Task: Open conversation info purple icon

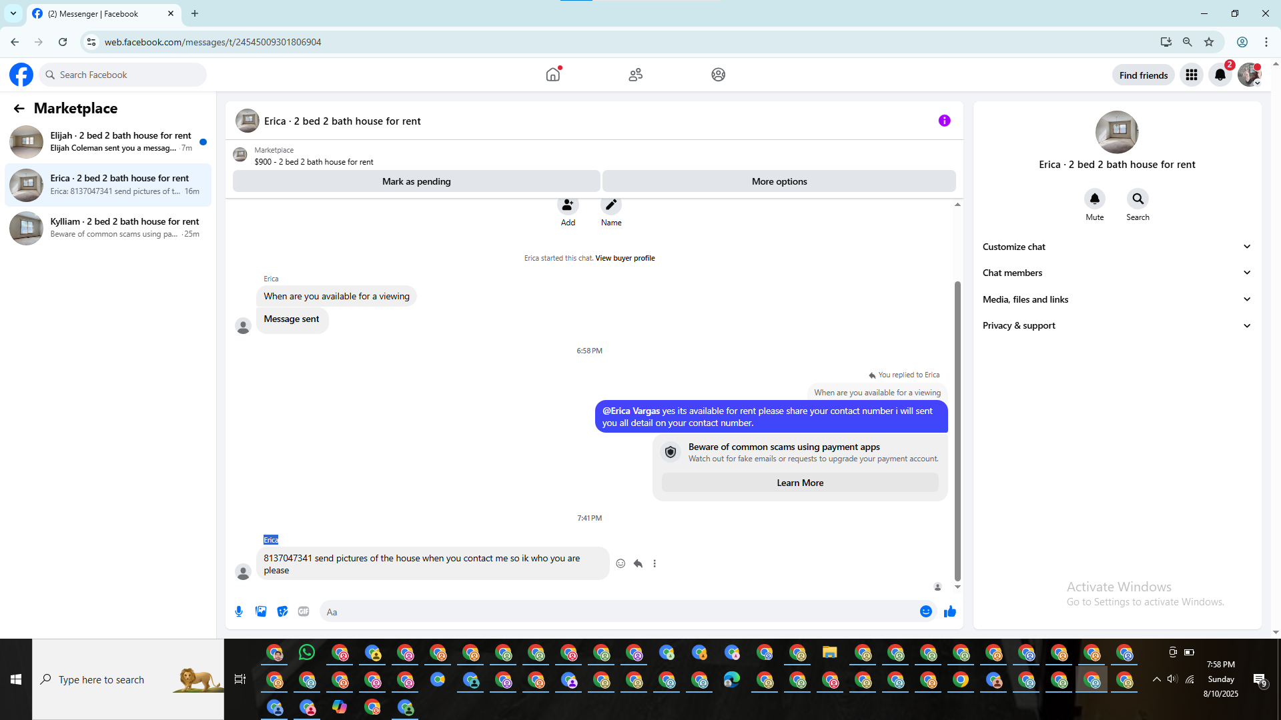Action: point(944,121)
